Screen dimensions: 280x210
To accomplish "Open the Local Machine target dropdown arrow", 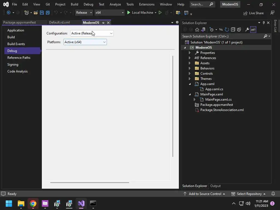I will [x=156, y=13].
